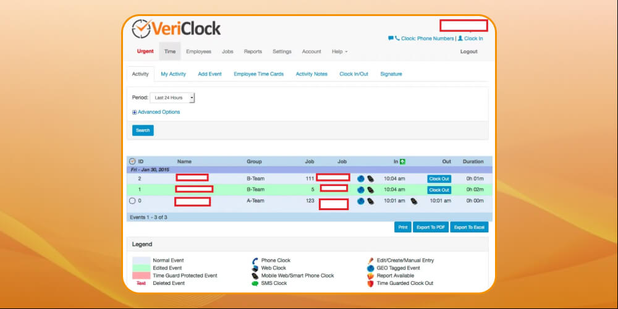Image resolution: width=618 pixels, height=309 pixels.
Task: Click the Web Clock legend icon
Action: (x=255, y=268)
